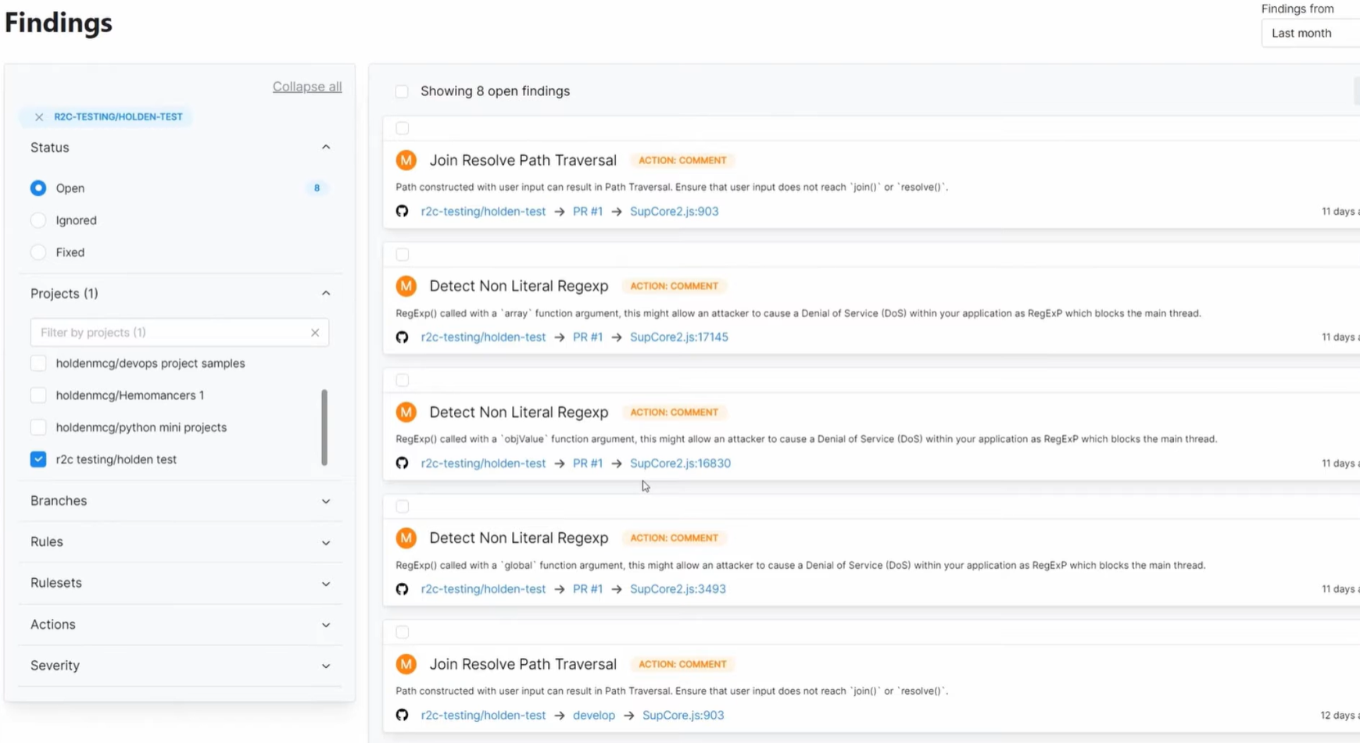Click the Collapse all link
This screenshot has width=1360, height=743.
[x=306, y=86]
